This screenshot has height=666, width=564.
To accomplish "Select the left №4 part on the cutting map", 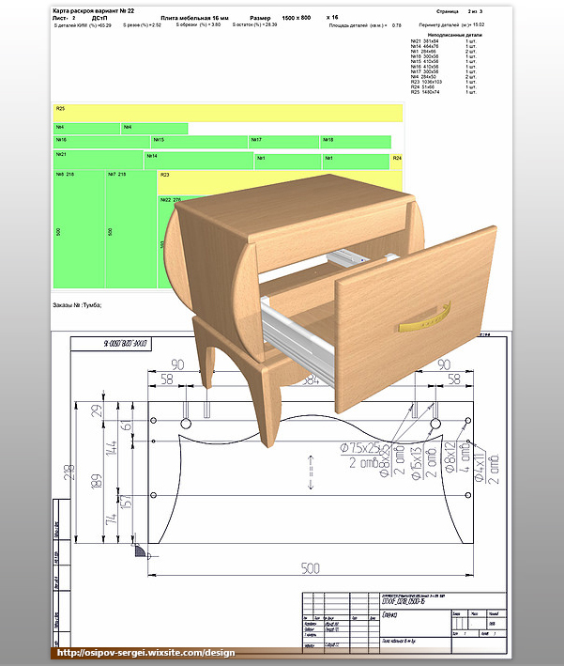I will 86,129.
